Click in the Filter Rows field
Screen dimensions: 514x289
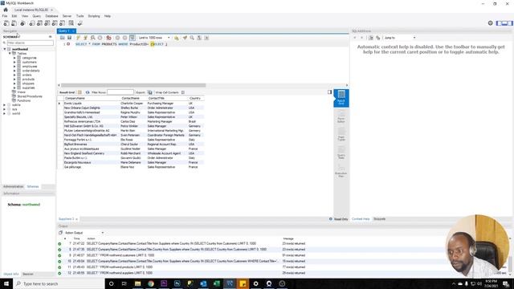pyautogui.click(x=120, y=92)
